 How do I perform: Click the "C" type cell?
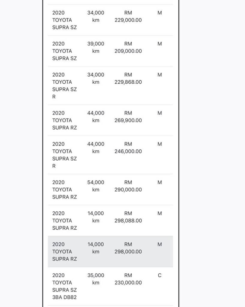pyautogui.click(x=160, y=275)
